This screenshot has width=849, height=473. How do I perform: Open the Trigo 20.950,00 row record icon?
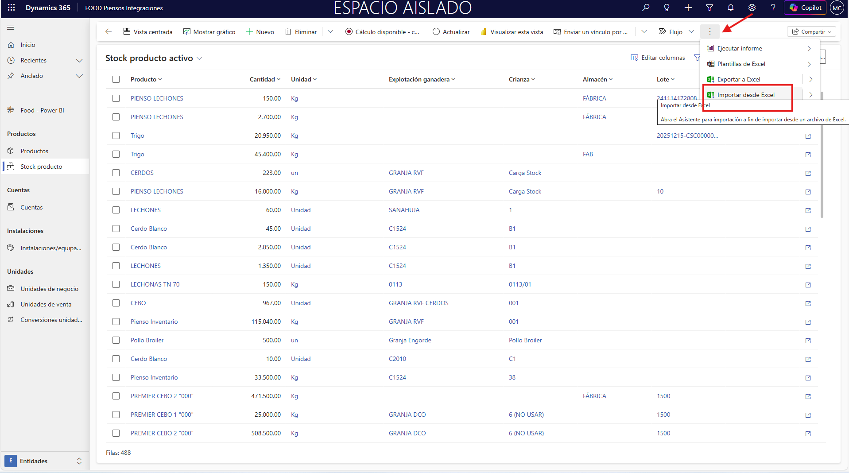[x=808, y=136]
